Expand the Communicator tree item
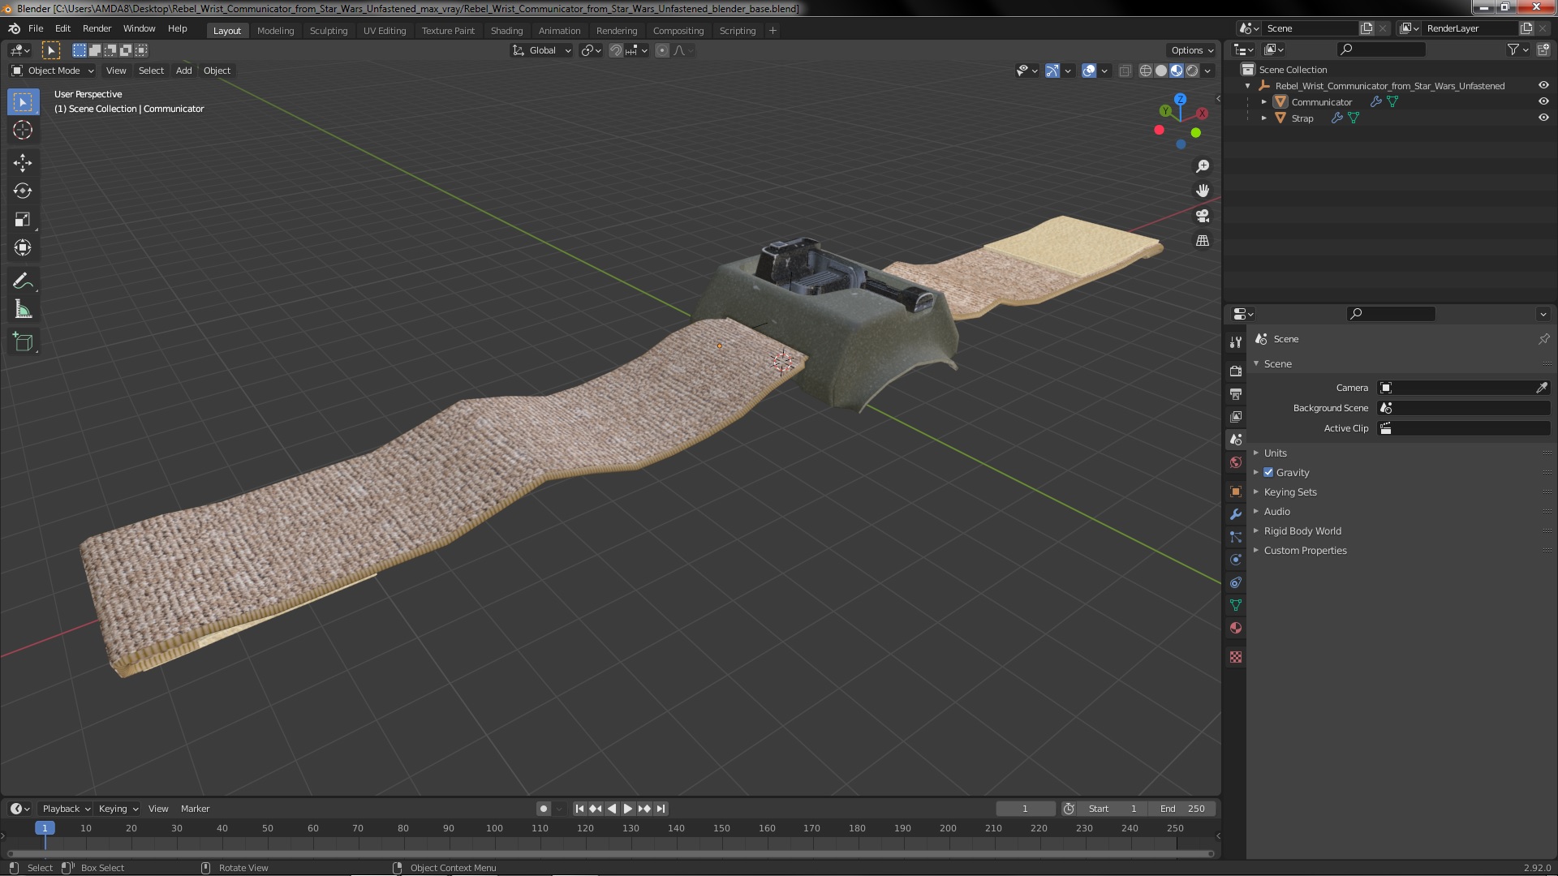Screen dimensions: 1558x876 (1263, 101)
